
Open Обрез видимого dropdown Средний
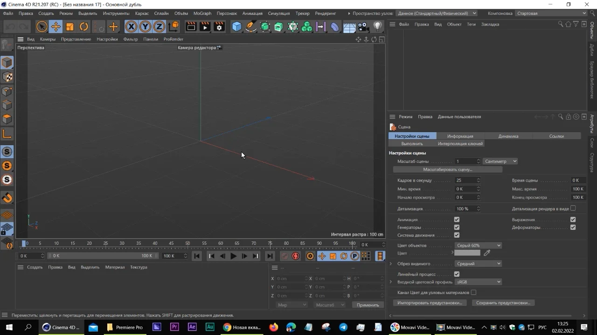coord(478,264)
